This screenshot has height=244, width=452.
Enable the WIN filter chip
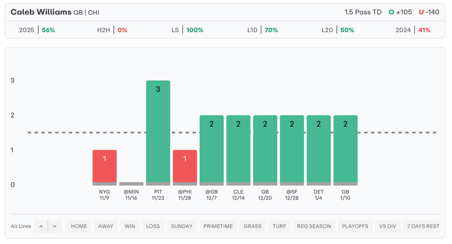130,226
